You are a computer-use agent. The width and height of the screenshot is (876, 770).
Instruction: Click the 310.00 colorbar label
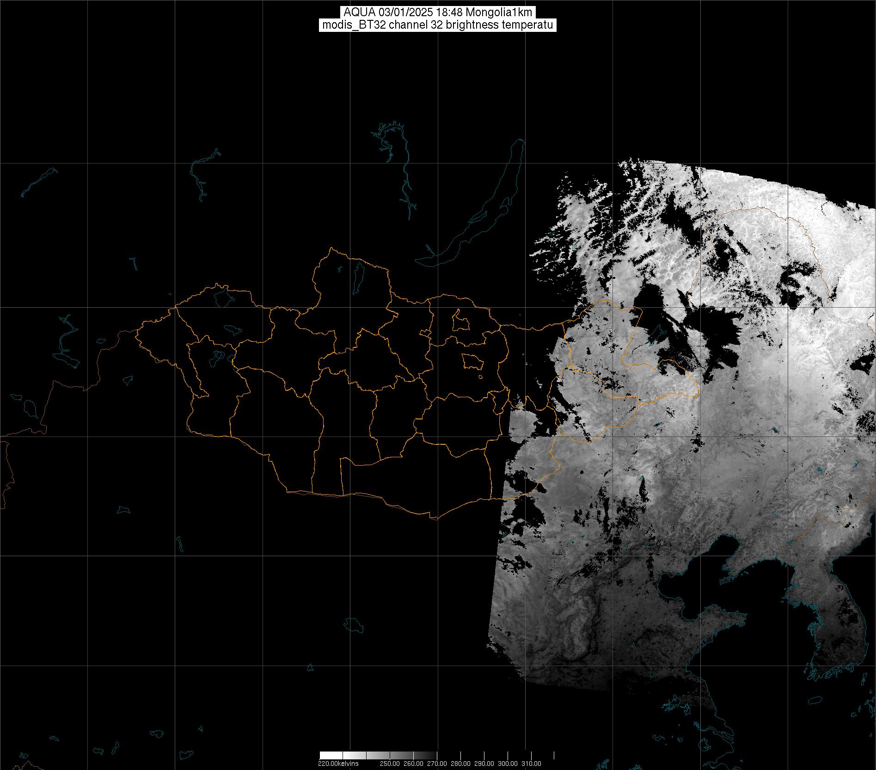[532, 764]
